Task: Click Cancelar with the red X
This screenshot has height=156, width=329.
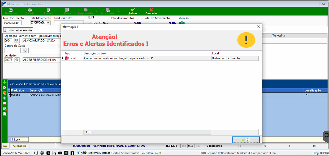Action: pos(151,11)
